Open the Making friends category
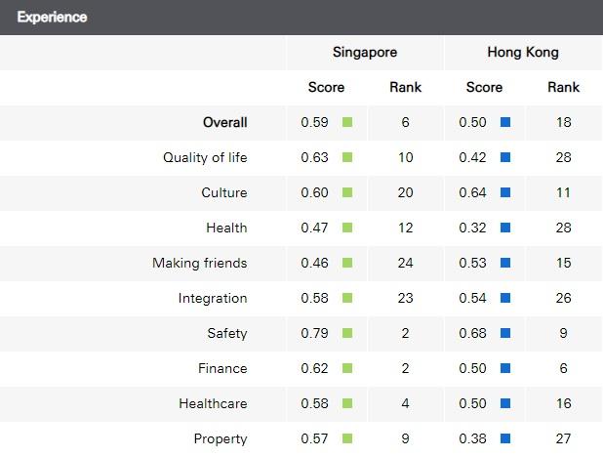The image size is (603, 457). (199, 264)
